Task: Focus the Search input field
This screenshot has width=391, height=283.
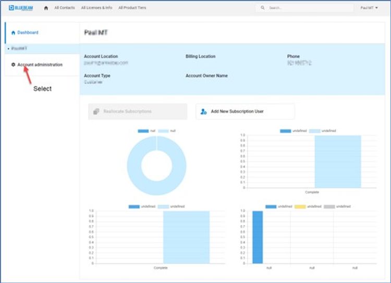Action: click(304, 8)
